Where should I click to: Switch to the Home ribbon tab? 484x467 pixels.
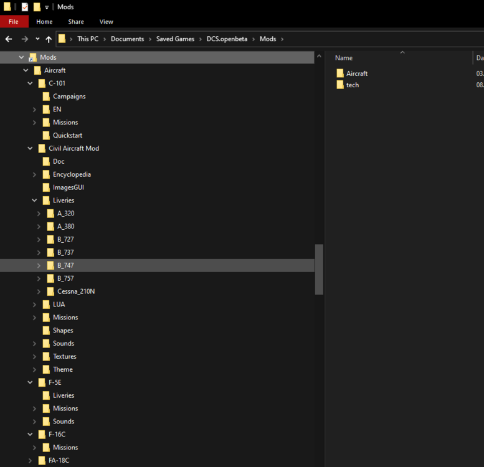(44, 22)
